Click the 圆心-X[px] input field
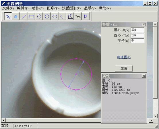Viewport: 159px width, 129px height. [137, 30]
